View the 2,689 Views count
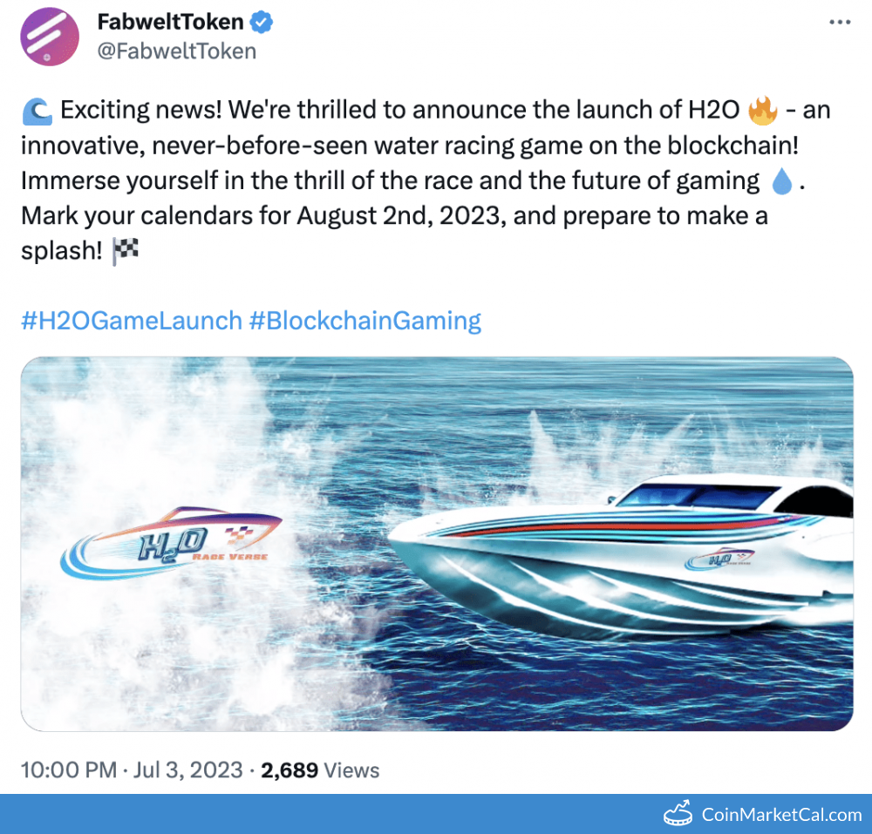 click(319, 770)
